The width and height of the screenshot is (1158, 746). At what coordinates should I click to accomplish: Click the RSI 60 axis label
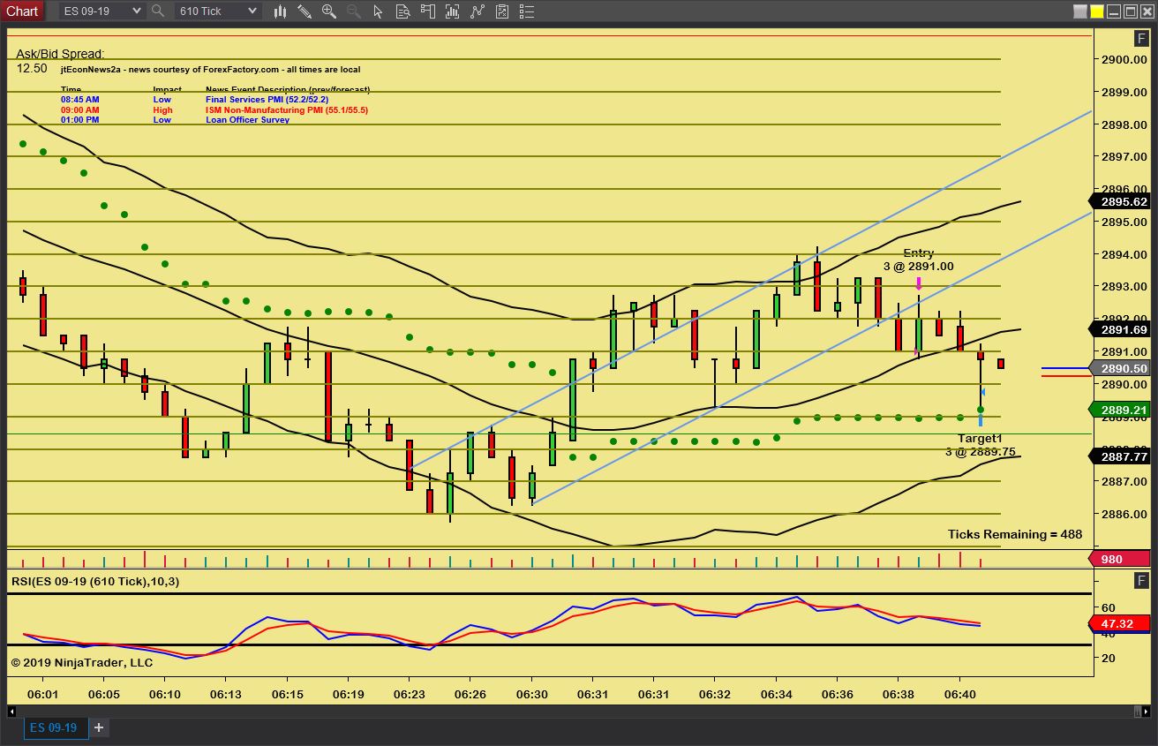(x=1109, y=608)
